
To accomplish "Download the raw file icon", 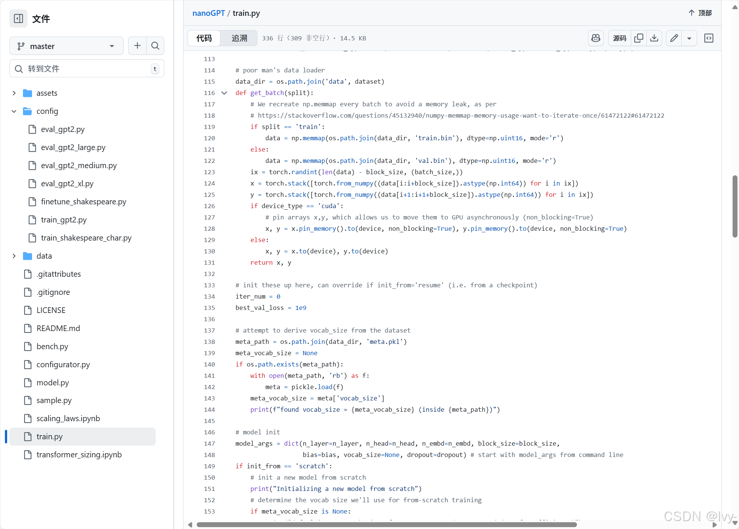I will click(654, 38).
